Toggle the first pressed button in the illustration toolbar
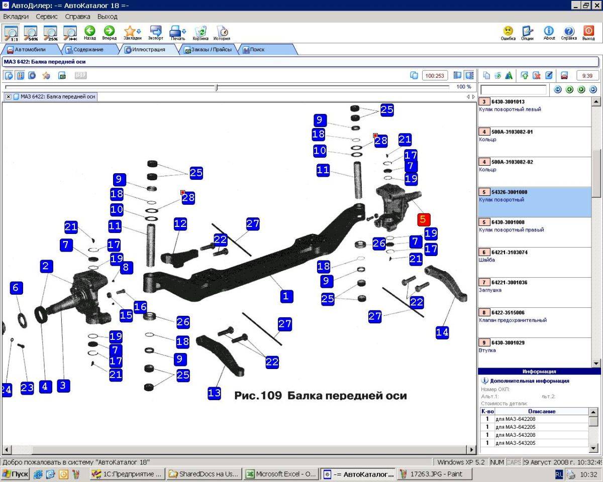The width and height of the screenshot is (603, 482). pos(9,75)
